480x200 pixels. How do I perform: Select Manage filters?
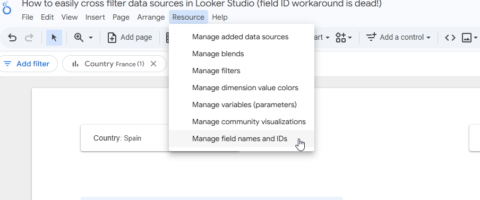pos(241,71)
